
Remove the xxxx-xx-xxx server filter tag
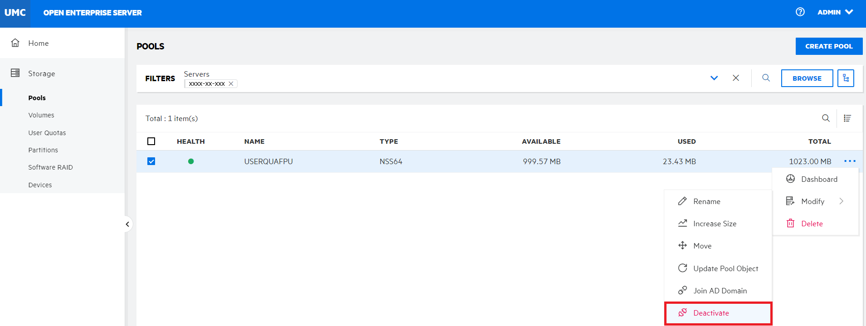click(x=231, y=84)
